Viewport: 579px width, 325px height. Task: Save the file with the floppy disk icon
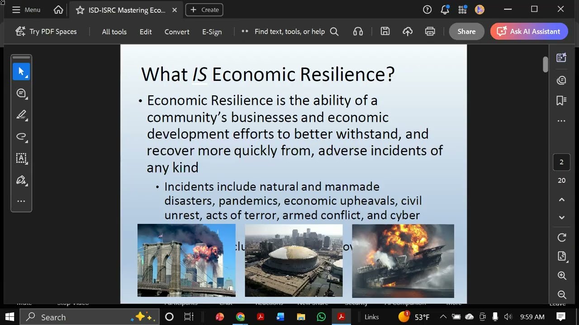click(385, 32)
